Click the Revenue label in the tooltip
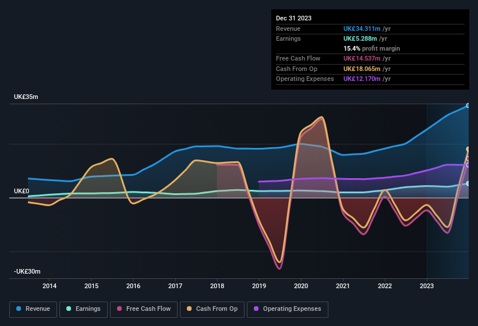 [x=288, y=29]
